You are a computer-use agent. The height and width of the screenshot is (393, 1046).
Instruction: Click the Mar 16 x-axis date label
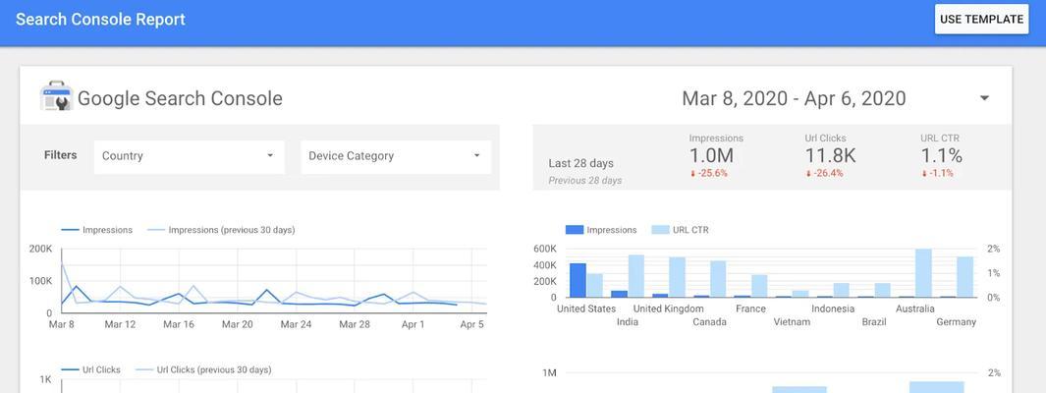coord(179,325)
